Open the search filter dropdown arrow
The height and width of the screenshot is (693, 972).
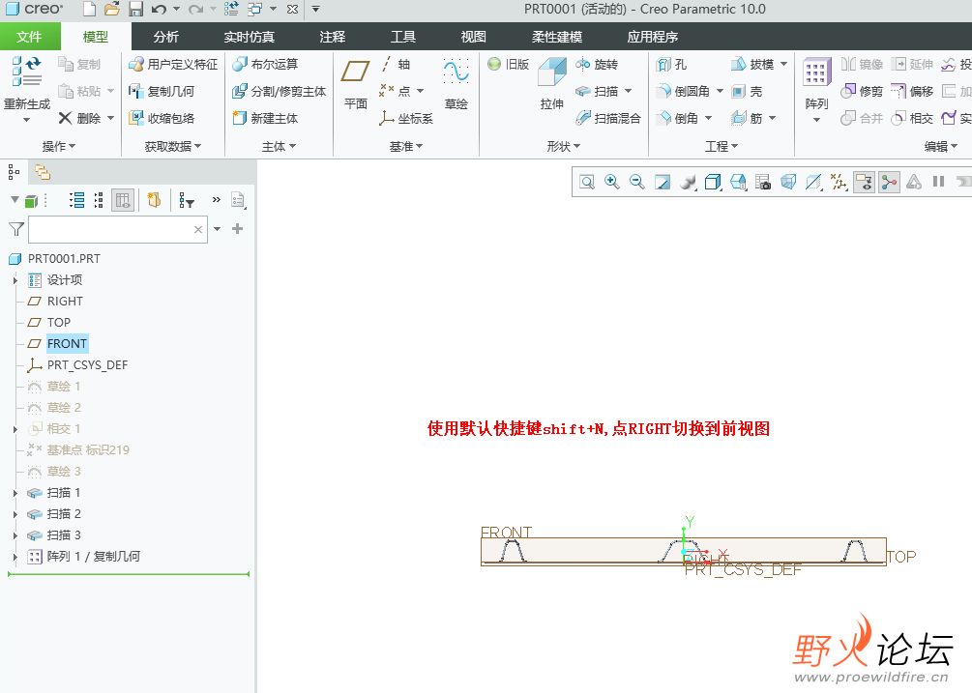click(x=217, y=229)
